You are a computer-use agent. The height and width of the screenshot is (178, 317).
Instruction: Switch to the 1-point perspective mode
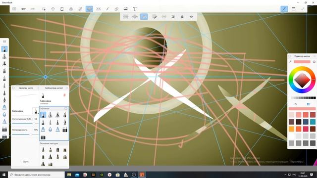coord(126,17)
